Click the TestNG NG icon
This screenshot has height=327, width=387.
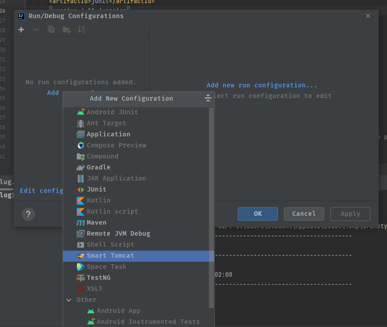[81, 278]
